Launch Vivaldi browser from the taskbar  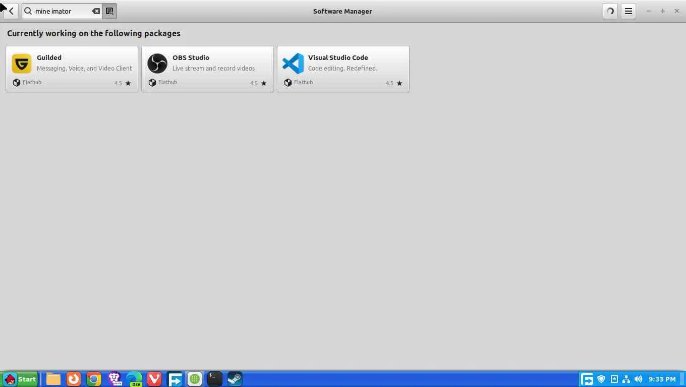[154, 379]
